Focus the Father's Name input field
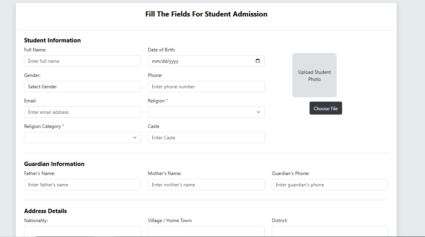 click(82, 185)
